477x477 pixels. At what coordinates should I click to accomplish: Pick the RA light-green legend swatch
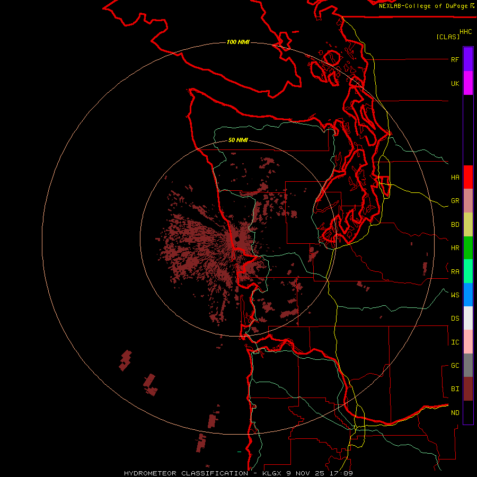[468, 271]
